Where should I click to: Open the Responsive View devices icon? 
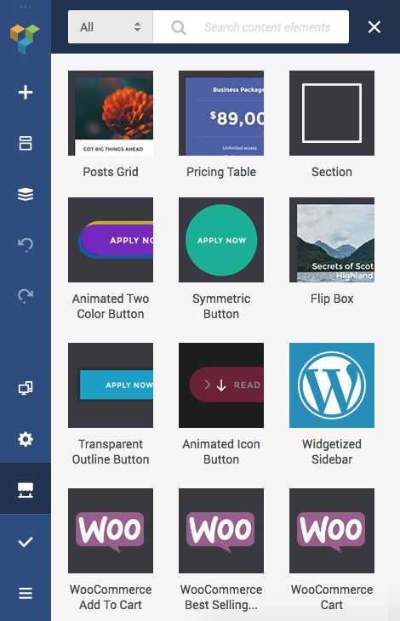[x=26, y=388]
